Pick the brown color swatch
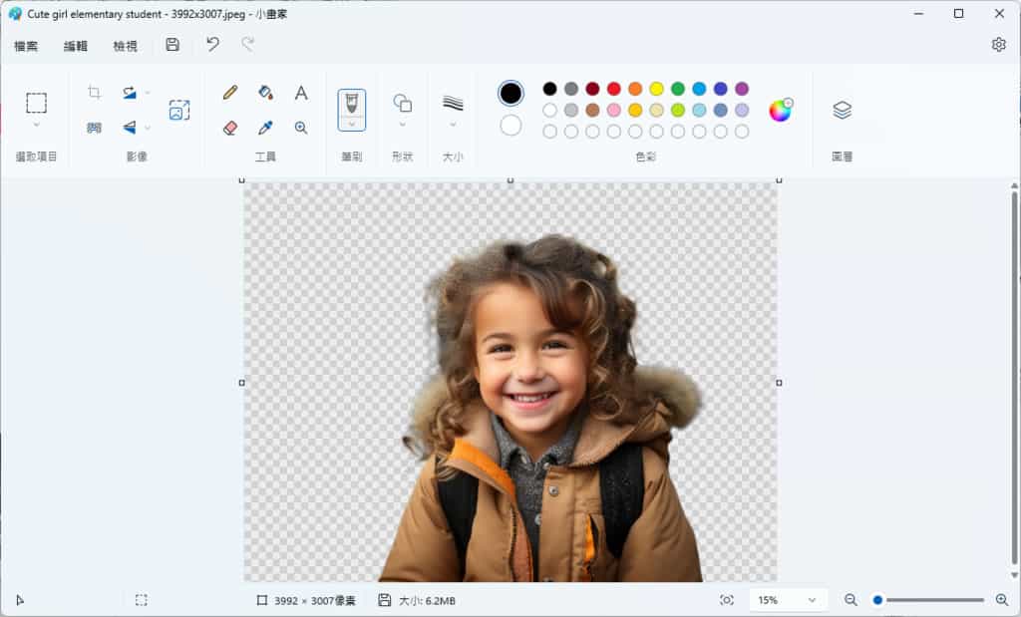Screen dimensions: 1021x617 (x=592, y=110)
